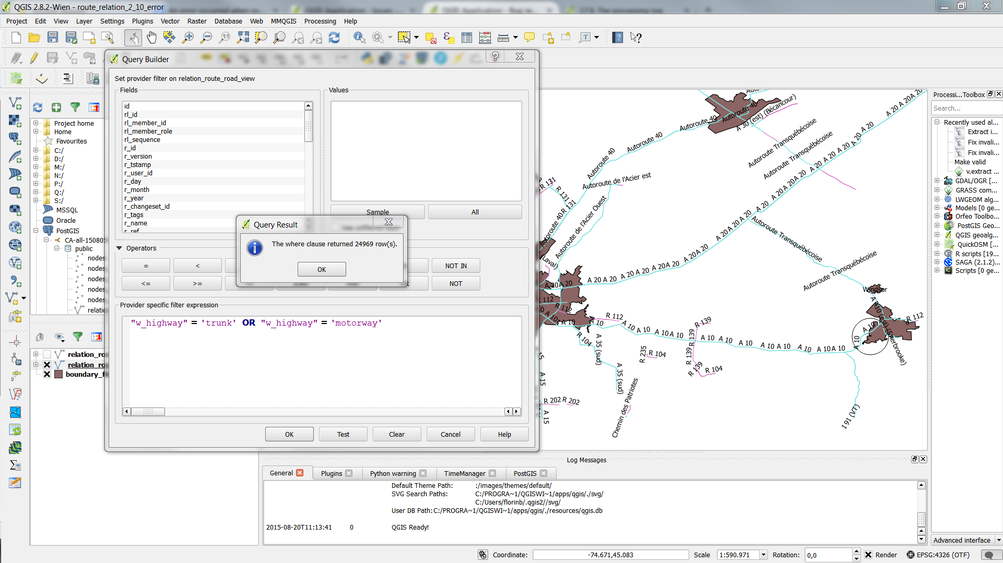The height and width of the screenshot is (563, 1003).
Task: Collapse the public schema node
Action: pos(57,249)
